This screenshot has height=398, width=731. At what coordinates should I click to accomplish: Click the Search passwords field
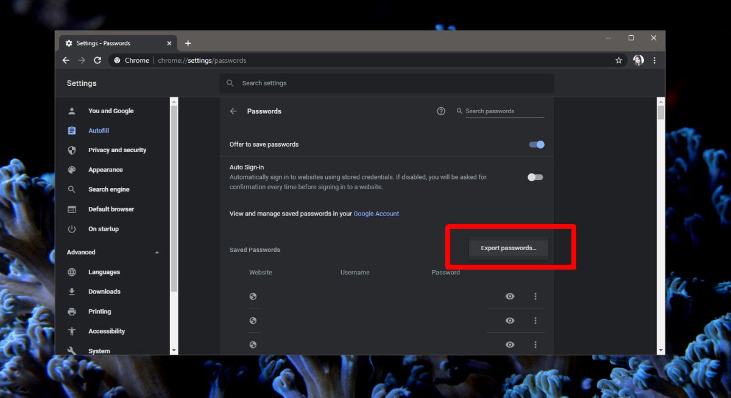pos(504,111)
